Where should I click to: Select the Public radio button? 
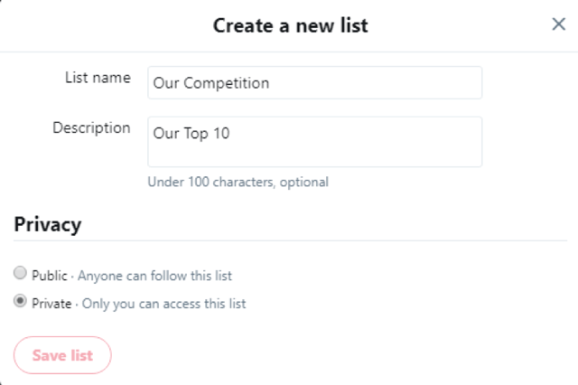click(x=20, y=275)
